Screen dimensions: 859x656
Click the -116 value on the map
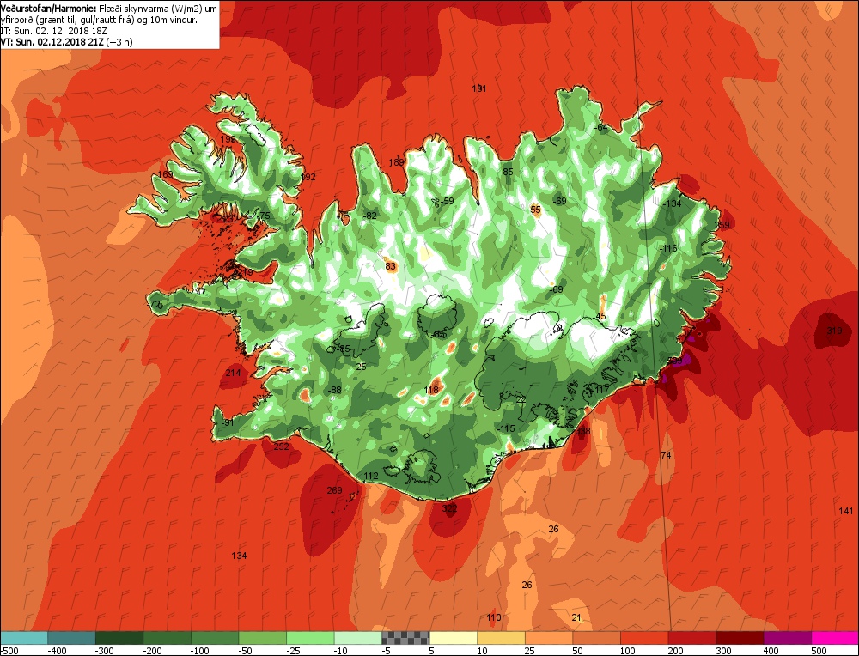pos(667,249)
